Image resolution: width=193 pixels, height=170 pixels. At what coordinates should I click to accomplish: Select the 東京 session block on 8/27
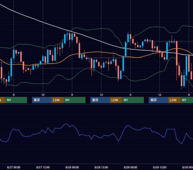coord(42,100)
